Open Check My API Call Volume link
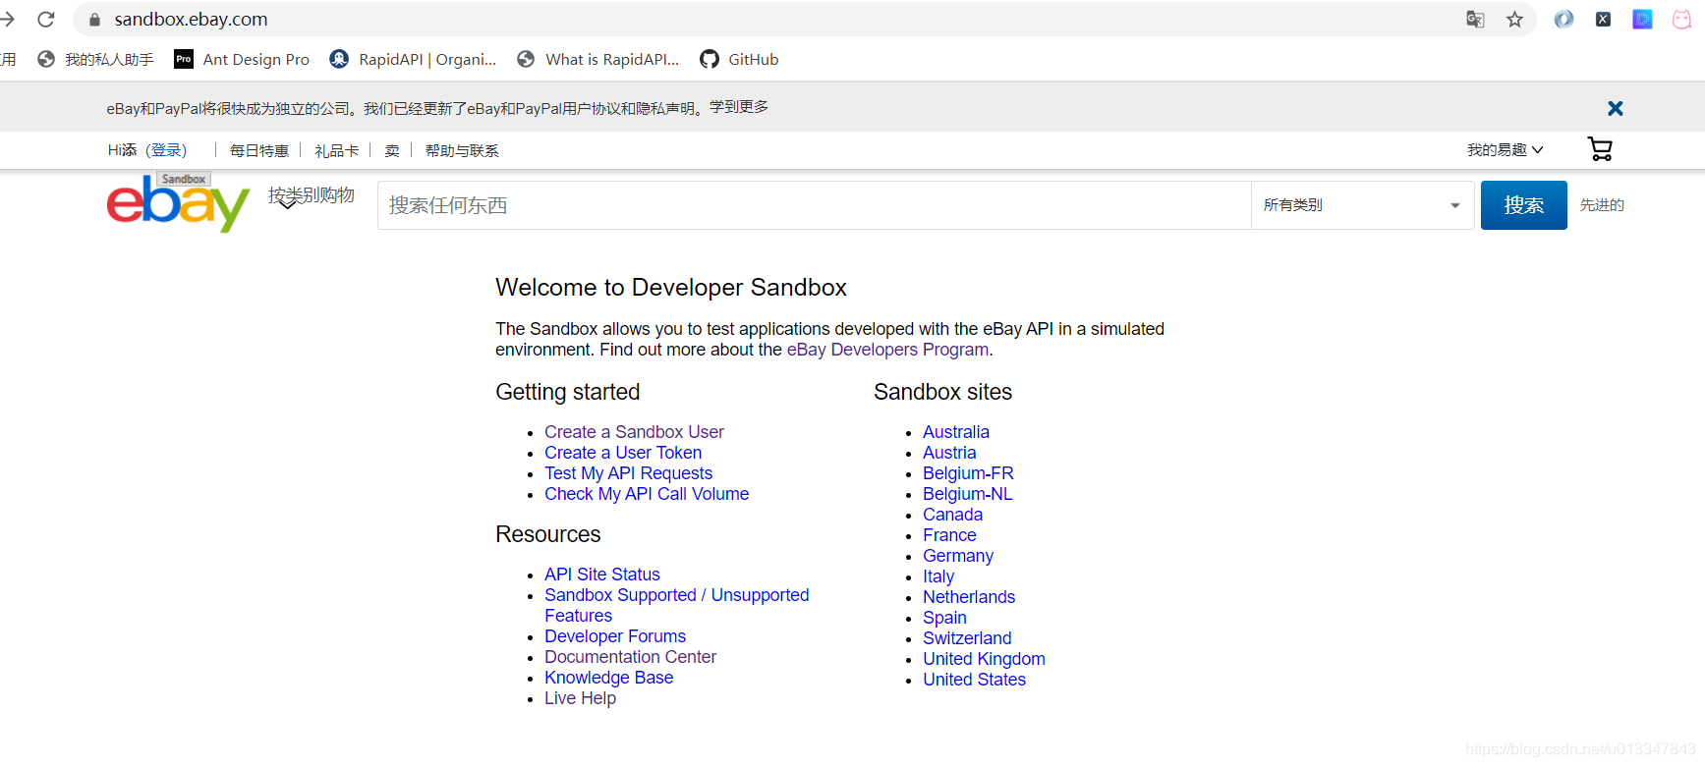Image resolution: width=1705 pixels, height=767 pixels. (x=647, y=494)
